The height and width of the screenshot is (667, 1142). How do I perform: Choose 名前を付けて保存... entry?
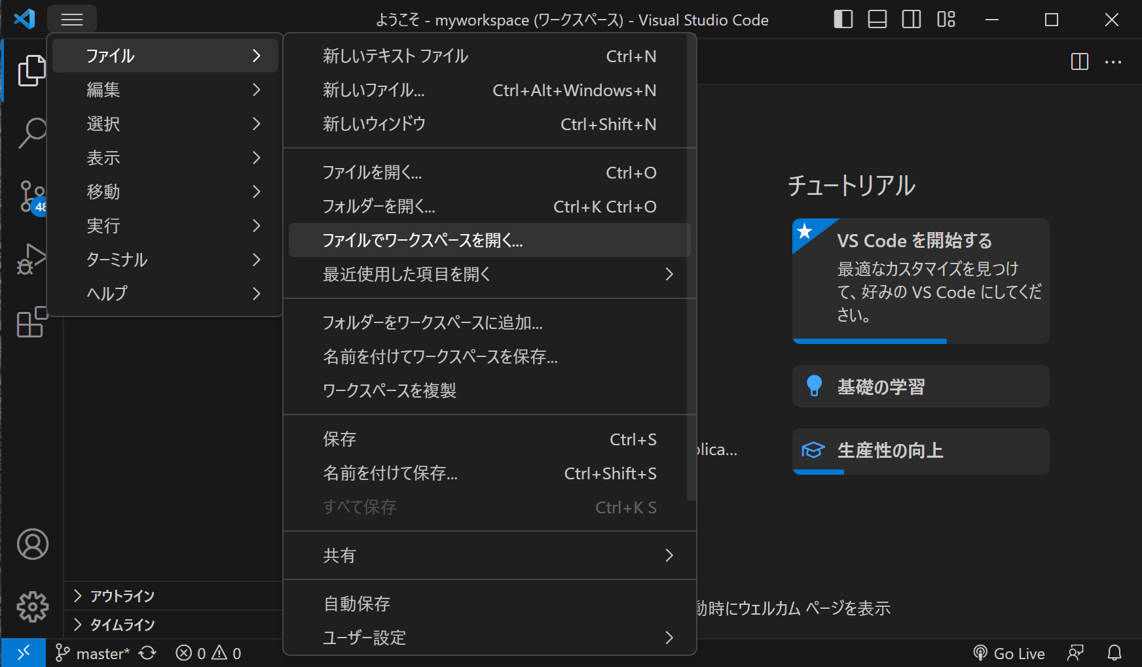tap(489, 473)
